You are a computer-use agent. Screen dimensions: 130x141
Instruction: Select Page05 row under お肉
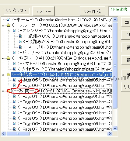[x=65, y=118]
